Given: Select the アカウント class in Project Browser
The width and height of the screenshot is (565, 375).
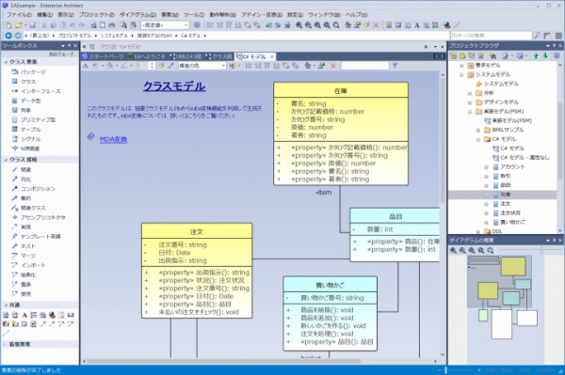Looking at the screenshot, I should pyautogui.click(x=508, y=167).
